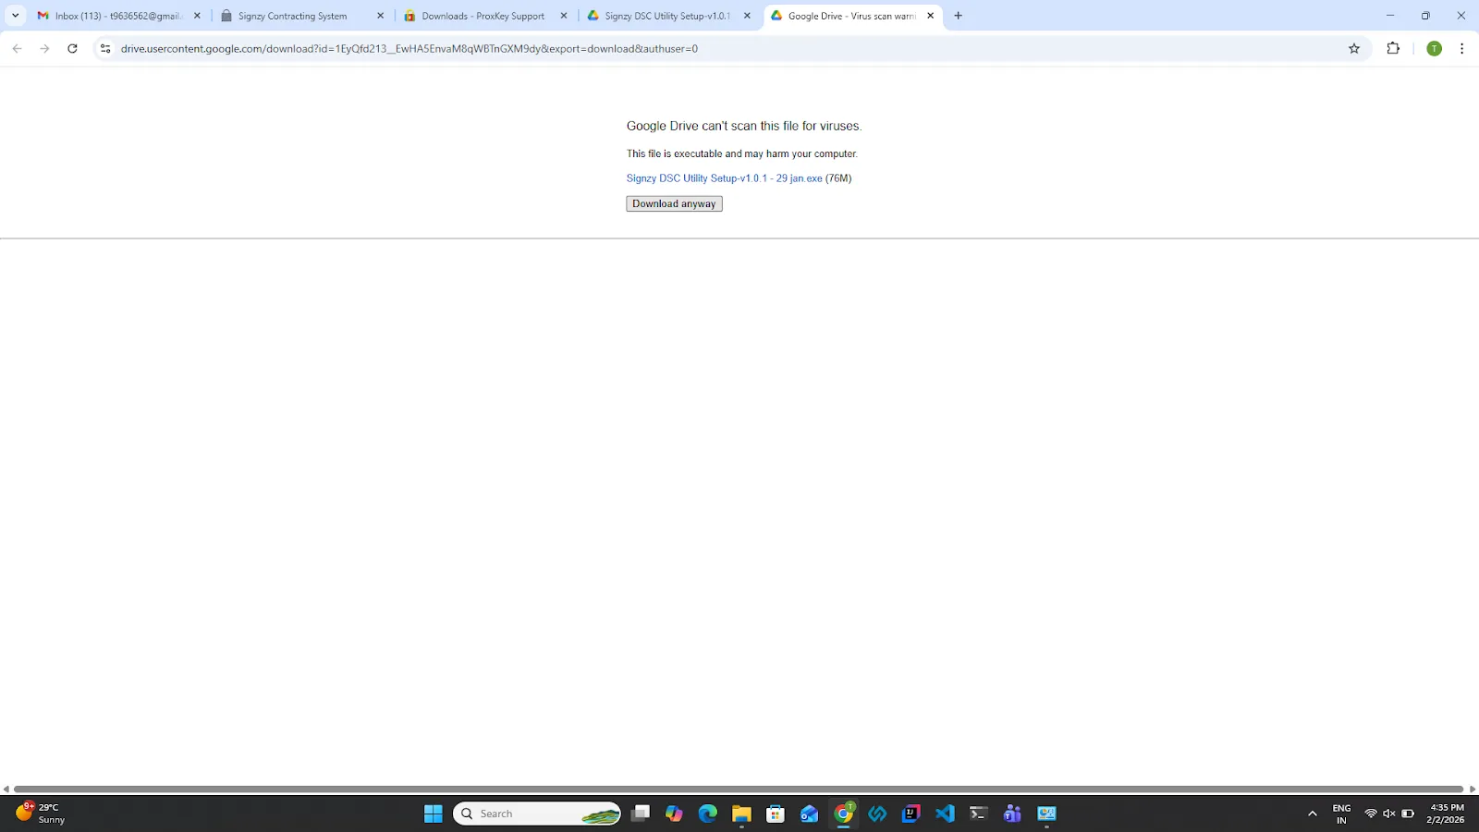The width and height of the screenshot is (1479, 832).
Task: Open the ENG IN language switcher
Action: [x=1341, y=814]
